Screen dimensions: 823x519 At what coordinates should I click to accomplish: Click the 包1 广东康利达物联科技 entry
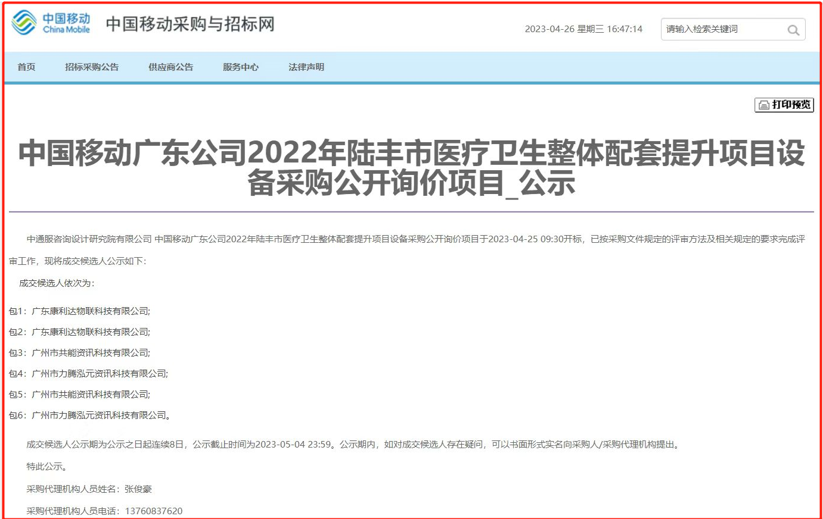point(80,311)
